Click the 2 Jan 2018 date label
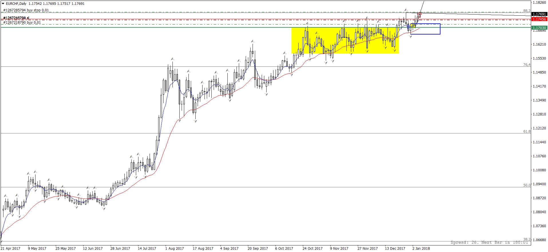The image size is (548, 252). pos(421,249)
